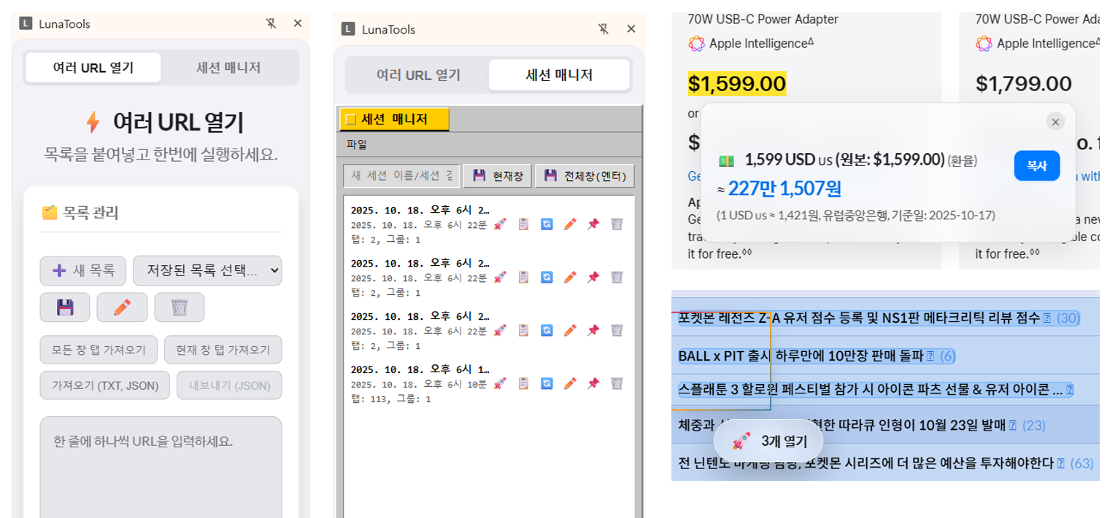The image size is (1118, 518).
Task: Open the 파일 menu in session manager
Action: 357,144
